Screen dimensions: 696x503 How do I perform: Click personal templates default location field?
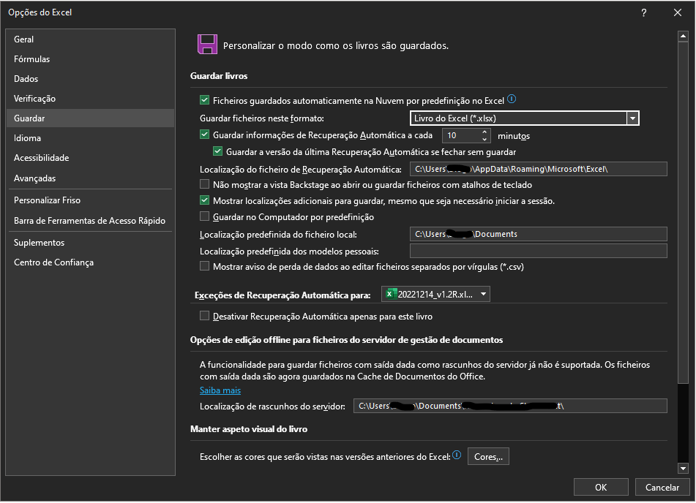pos(538,251)
